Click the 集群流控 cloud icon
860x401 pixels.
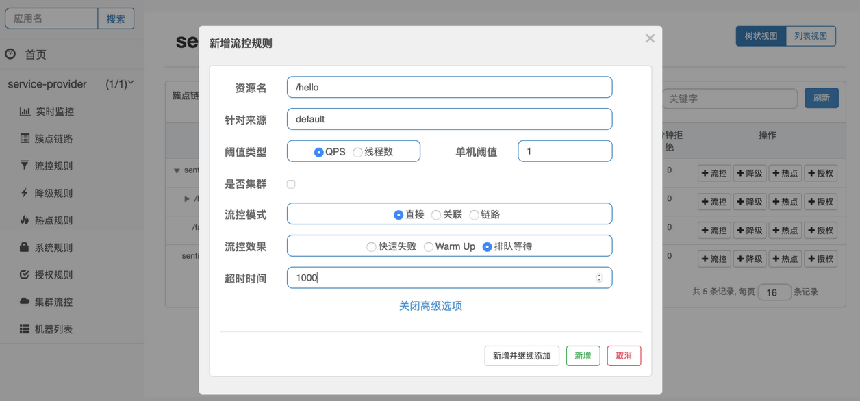[25, 301]
